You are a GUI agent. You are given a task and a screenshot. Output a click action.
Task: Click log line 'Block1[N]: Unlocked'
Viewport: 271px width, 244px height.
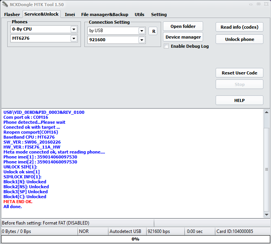25,182
